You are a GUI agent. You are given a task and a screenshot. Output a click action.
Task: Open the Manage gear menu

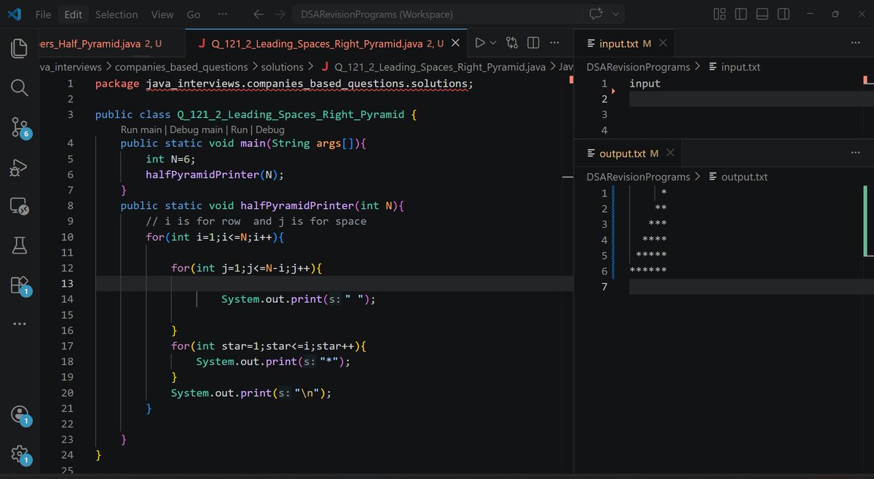click(x=20, y=454)
